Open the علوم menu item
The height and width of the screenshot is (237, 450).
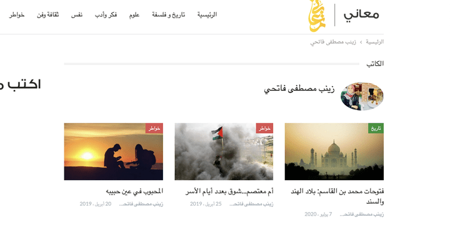click(x=134, y=14)
